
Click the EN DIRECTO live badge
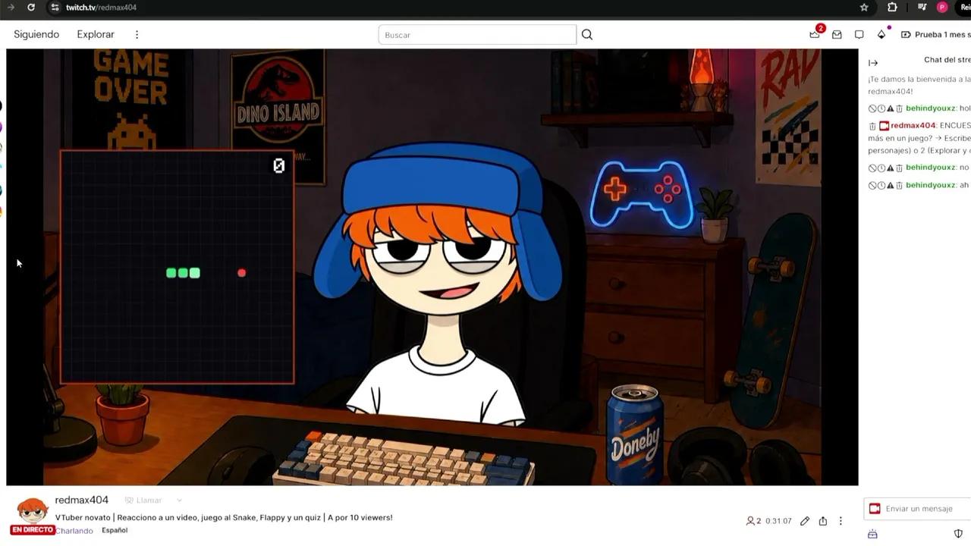(x=33, y=530)
